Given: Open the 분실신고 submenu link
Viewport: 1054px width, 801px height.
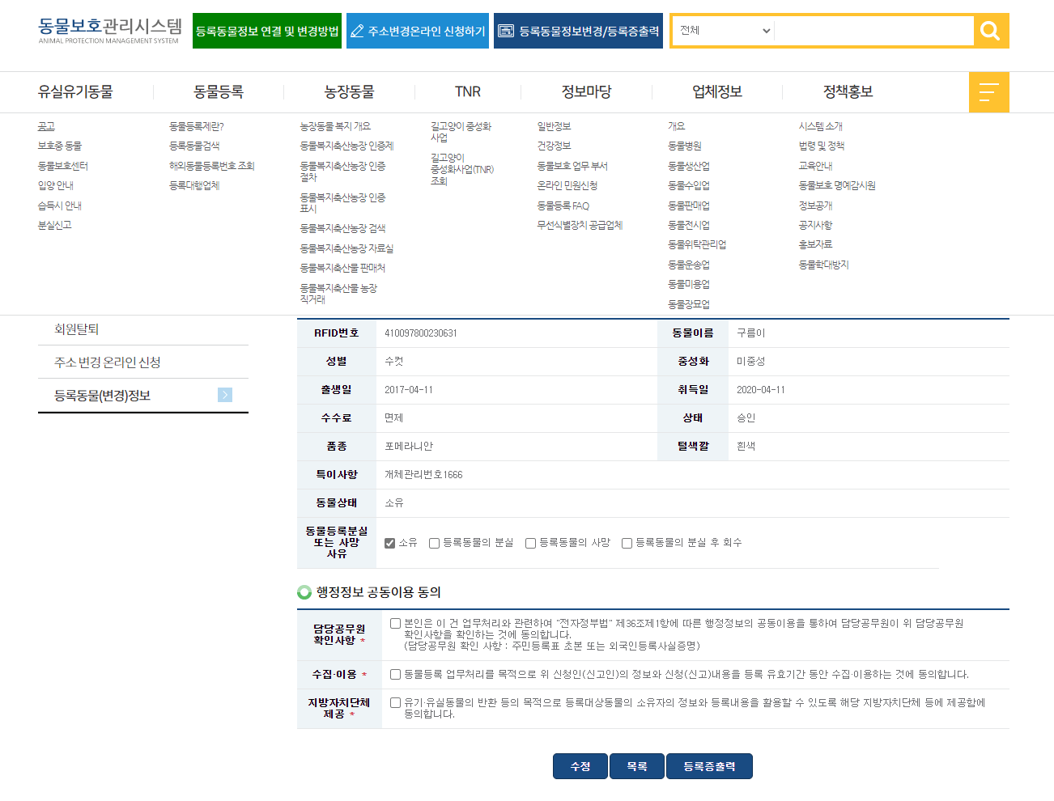Looking at the screenshot, I should 55,225.
